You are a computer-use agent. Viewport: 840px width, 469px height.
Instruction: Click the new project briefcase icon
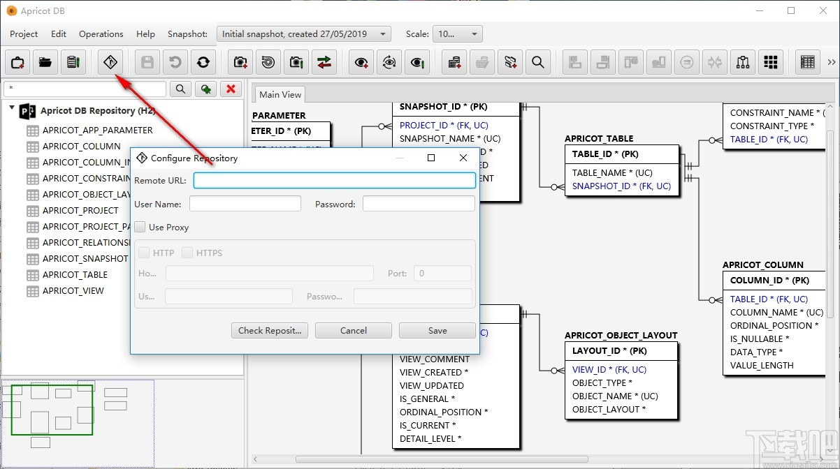pyautogui.click(x=17, y=62)
